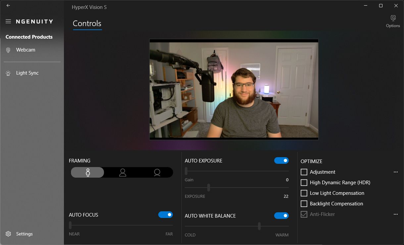Viewport: 404px width, 245px height.
Task: Select the face close-up framing icon
Action: pos(157,172)
